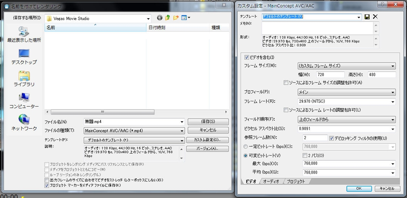This screenshot has height=198, width=407.
Task: Sort by 日付時刻 column header
Action: tap(178, 27)
